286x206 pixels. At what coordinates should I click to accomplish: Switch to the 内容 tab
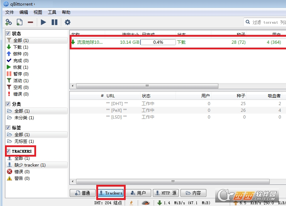click(193, 193)
